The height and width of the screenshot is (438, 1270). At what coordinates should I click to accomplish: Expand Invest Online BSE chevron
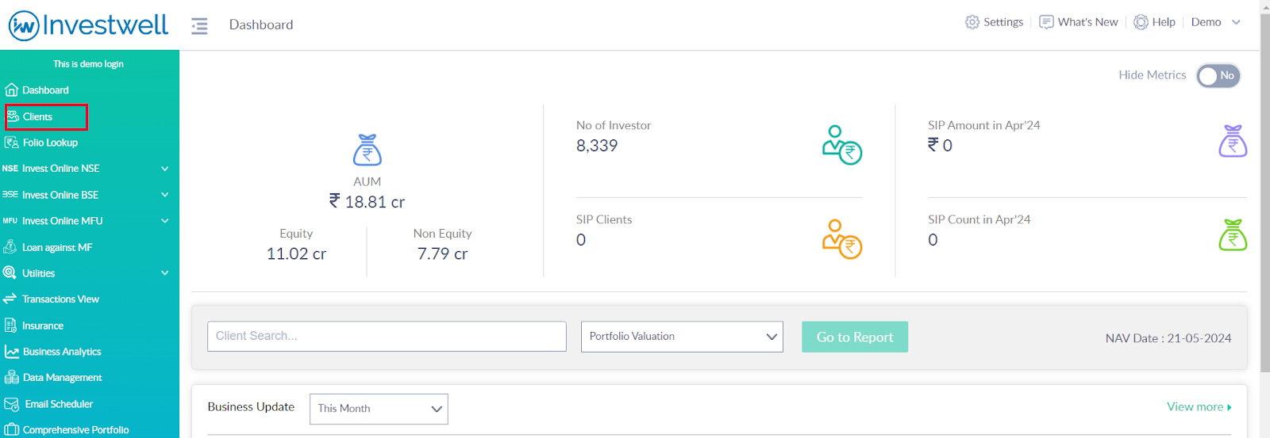(x=165, y=195)
